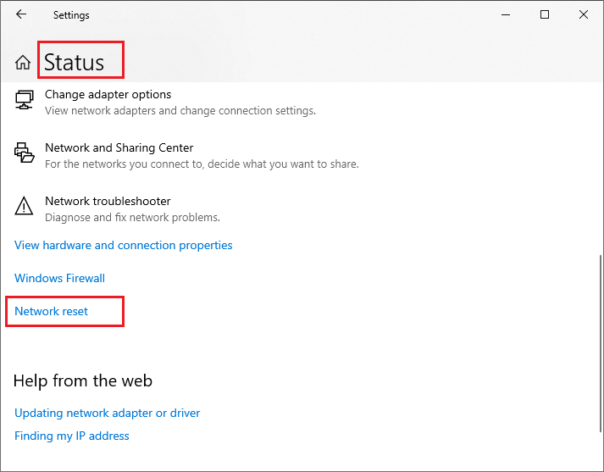Minimize the Settings window
This screenshot has height=472, width=604.
(506, 14)
